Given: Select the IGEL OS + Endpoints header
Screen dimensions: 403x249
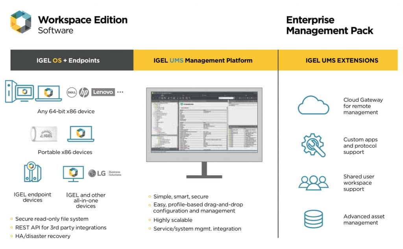Looking at the screenshot, I should pos(72,60).
